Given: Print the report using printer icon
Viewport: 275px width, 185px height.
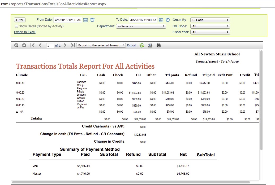Looking at the screenshot, I should 159,45.
